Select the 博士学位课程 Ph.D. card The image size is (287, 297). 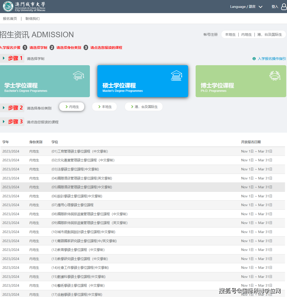click(241, 81)
